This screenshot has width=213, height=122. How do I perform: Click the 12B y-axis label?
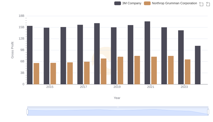click(22, 39)
